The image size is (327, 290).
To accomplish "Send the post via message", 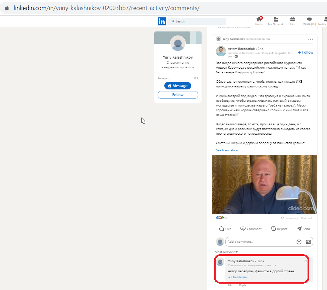I will (x=304, y=229).
